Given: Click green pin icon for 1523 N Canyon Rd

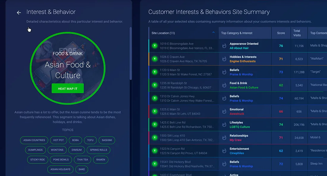Looking at the screenshot, I should click(x=155, y=151).
